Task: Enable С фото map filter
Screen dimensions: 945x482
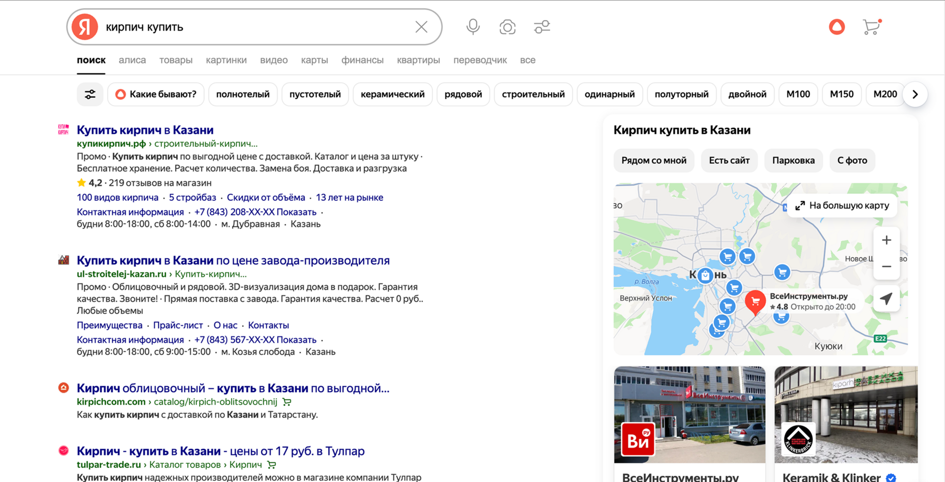Action: click(852, 160)
